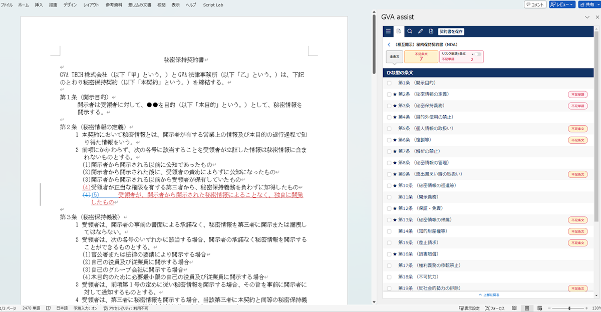This screenshot has width=601, height=312.
Task: Select the 全条文 filter button
Action: point(394,57)
